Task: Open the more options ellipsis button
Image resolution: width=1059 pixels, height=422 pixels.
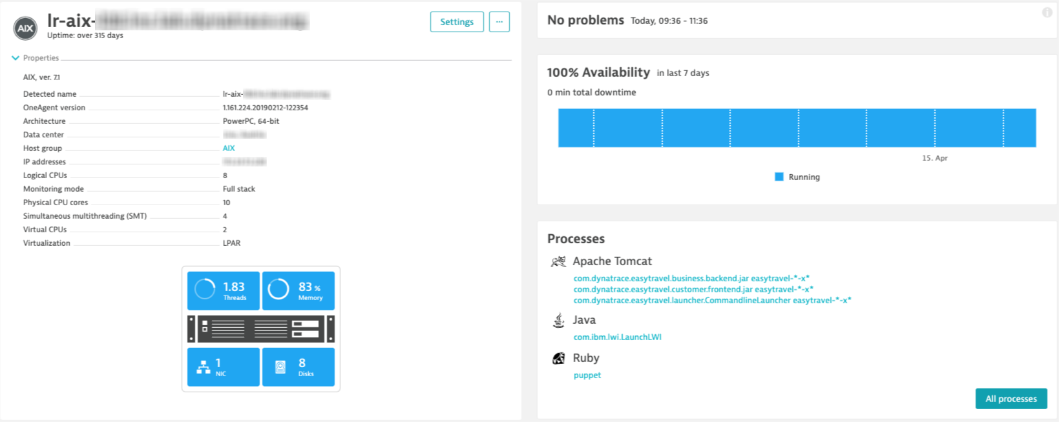Action: tap(499, 22)
